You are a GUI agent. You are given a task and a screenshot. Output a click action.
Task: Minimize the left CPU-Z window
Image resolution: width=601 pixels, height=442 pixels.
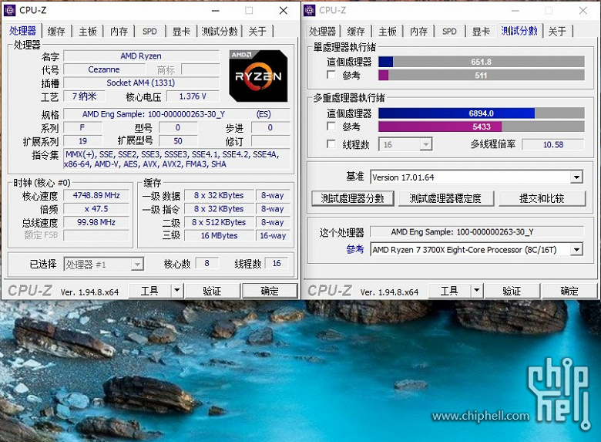[x=216, y=10]
